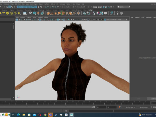
Task: Click the V-Ray mesh light shelf icon
Action: pyautogui.click(x=11, y=13)
